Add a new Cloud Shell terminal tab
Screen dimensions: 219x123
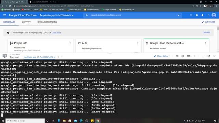[x=59, y=57]
